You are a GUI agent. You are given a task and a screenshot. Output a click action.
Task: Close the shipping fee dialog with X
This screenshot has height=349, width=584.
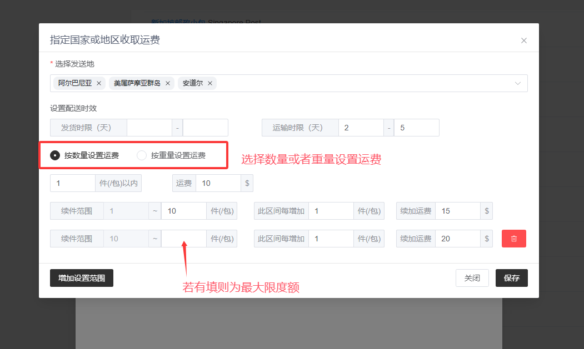523,41
